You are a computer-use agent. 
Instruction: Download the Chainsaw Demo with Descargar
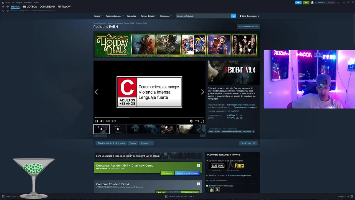click(x=167, y=173)
